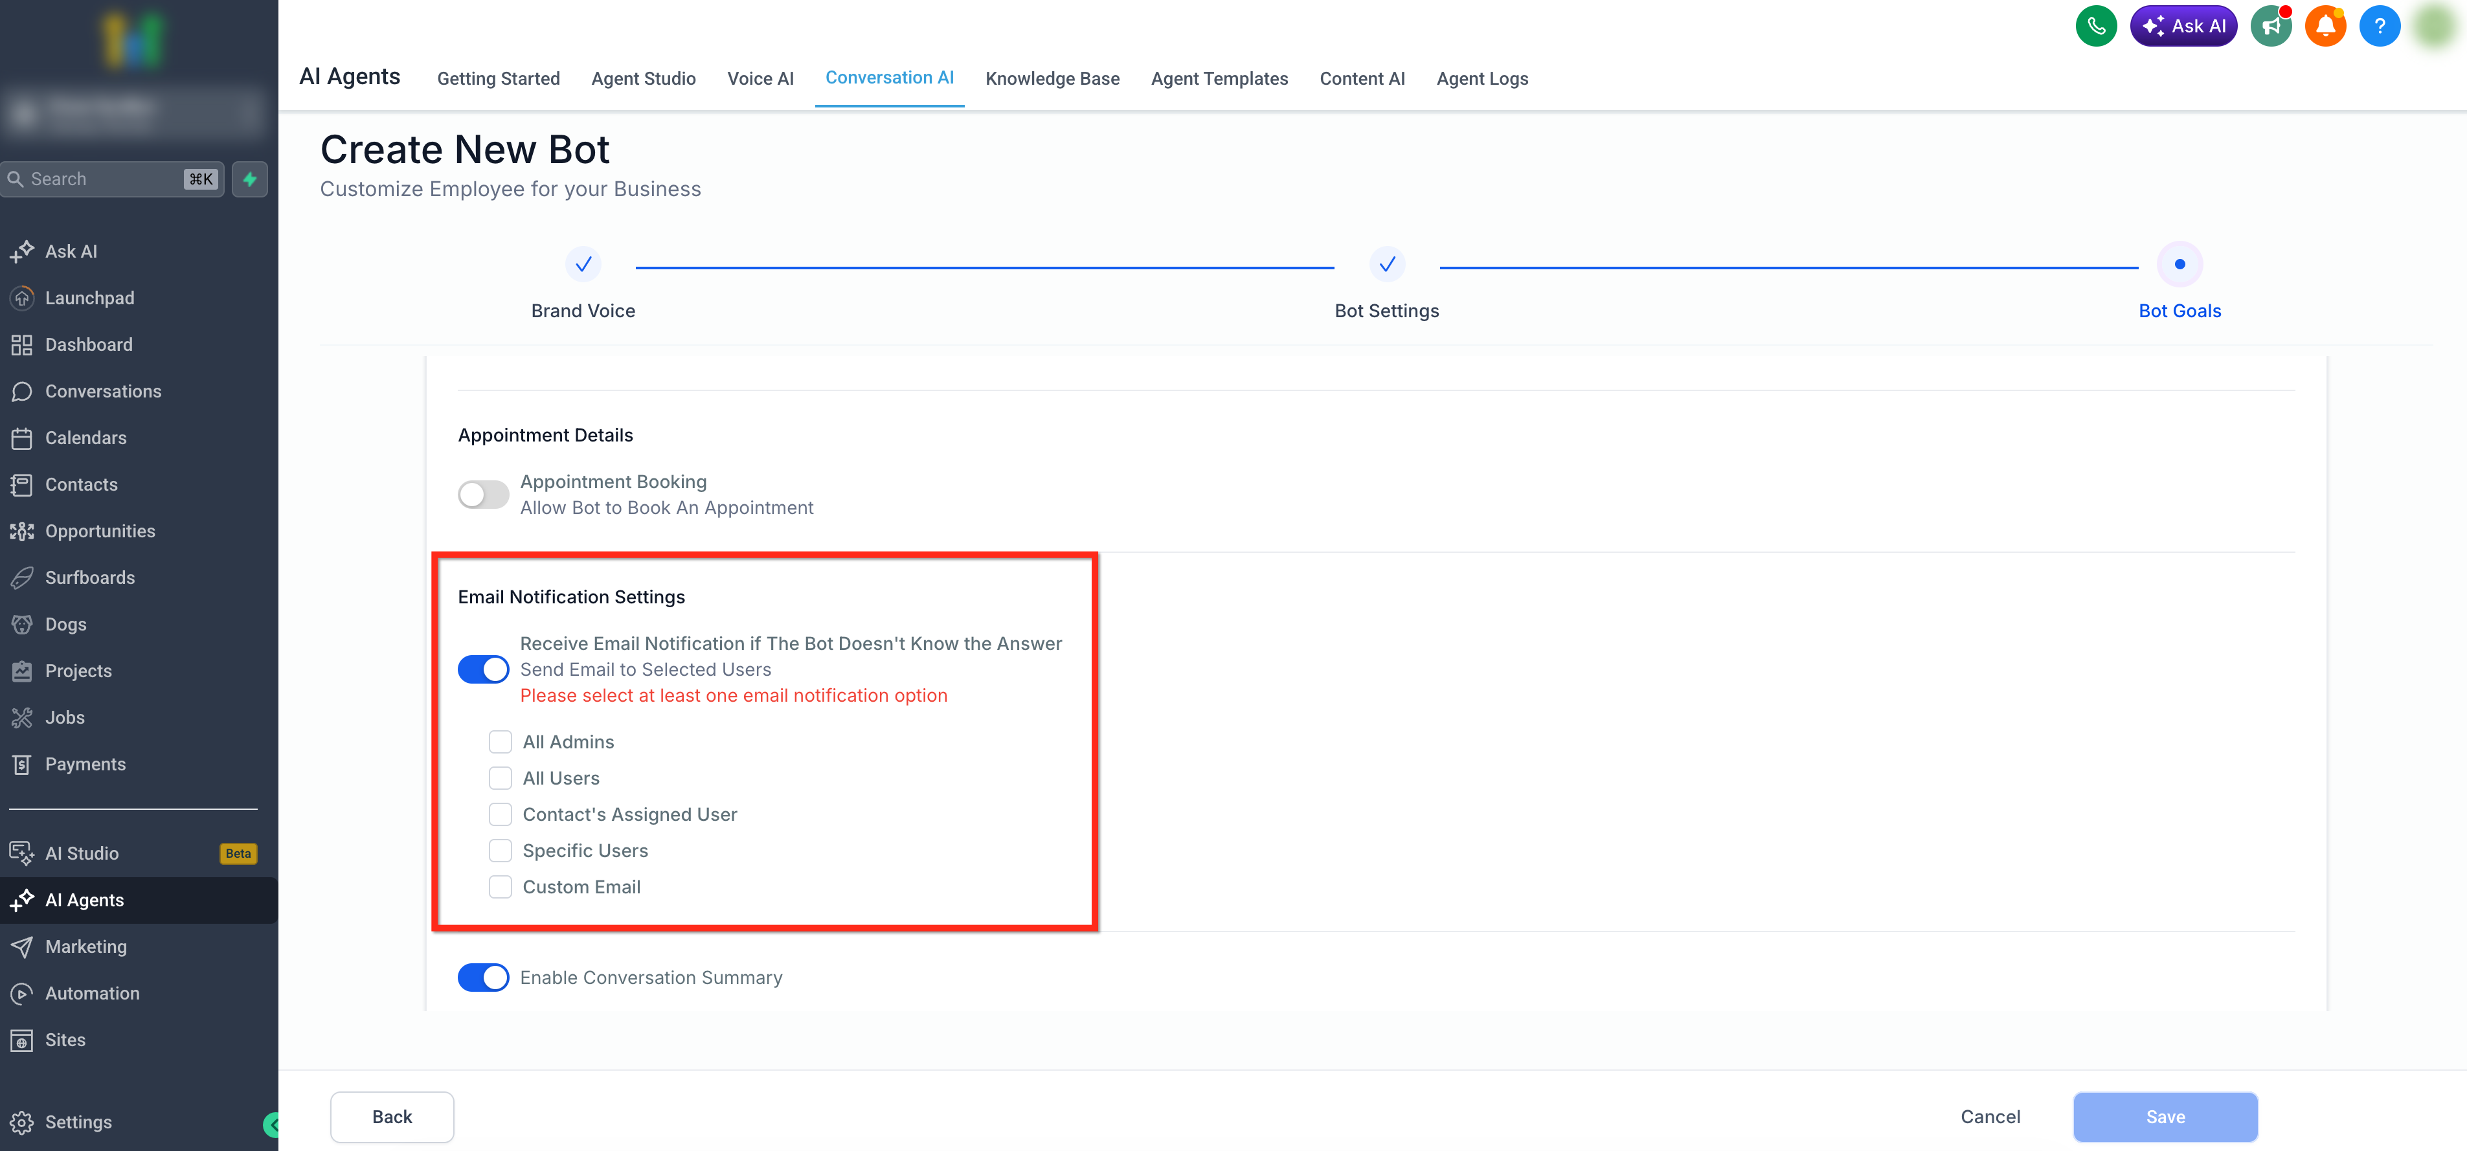The height and width of the screenshot is (1151, 2467).
Task: Go to the Brand Voice step marker
Action: [x=583, y=264]
